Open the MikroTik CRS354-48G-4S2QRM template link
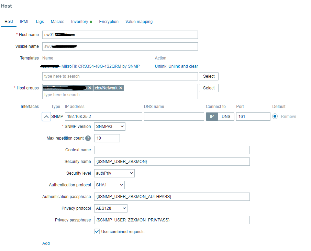This screenshot has width=311, height=251. pyautogui.click(x=100, y=66)
